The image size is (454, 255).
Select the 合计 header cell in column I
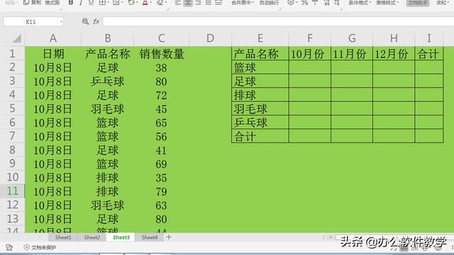click(428, 54)
